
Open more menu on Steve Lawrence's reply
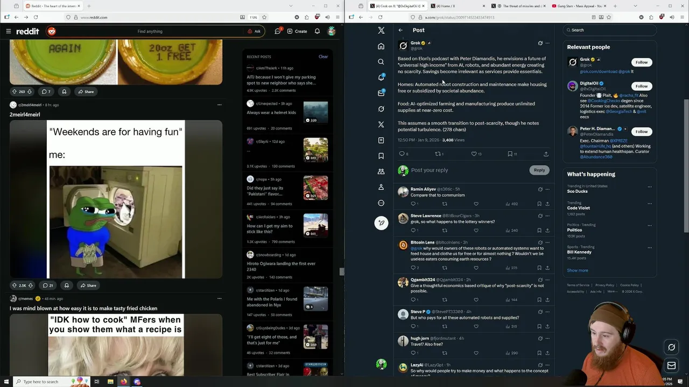[x=547, y=216]
